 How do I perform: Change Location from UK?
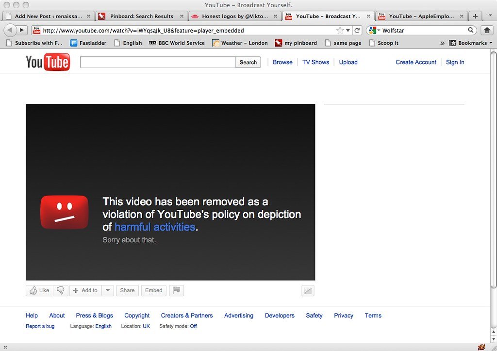[x=146, y=326]
